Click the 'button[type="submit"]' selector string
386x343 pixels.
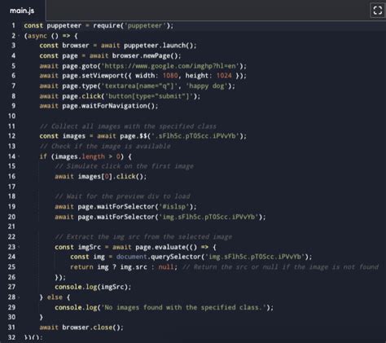click(149, 96)
